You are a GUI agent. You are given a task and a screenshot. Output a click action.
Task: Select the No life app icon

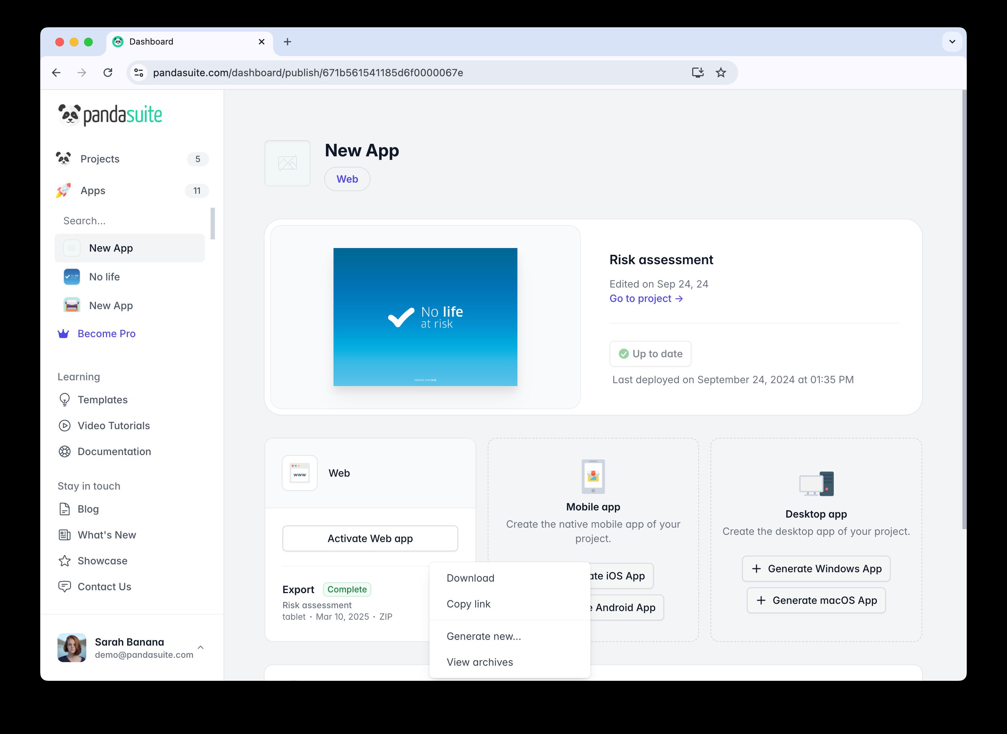[x=72, y=276]
